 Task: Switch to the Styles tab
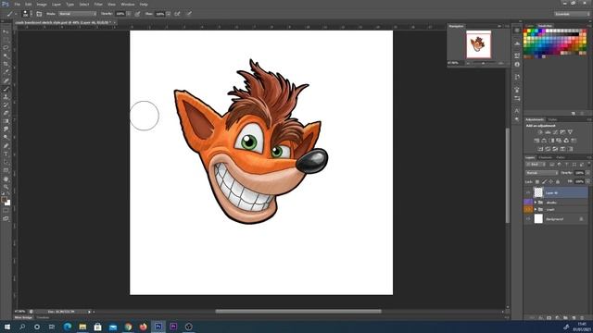552,119
